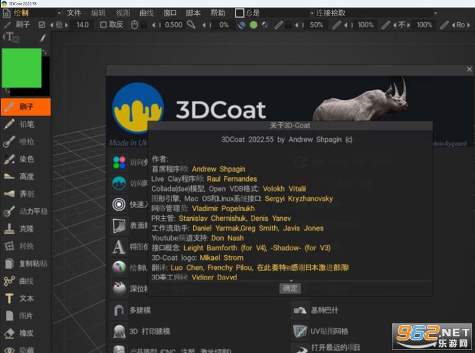The image size is (475, 353).
Task: Click the letter A image icon
Action: click(x=119, y=247)
